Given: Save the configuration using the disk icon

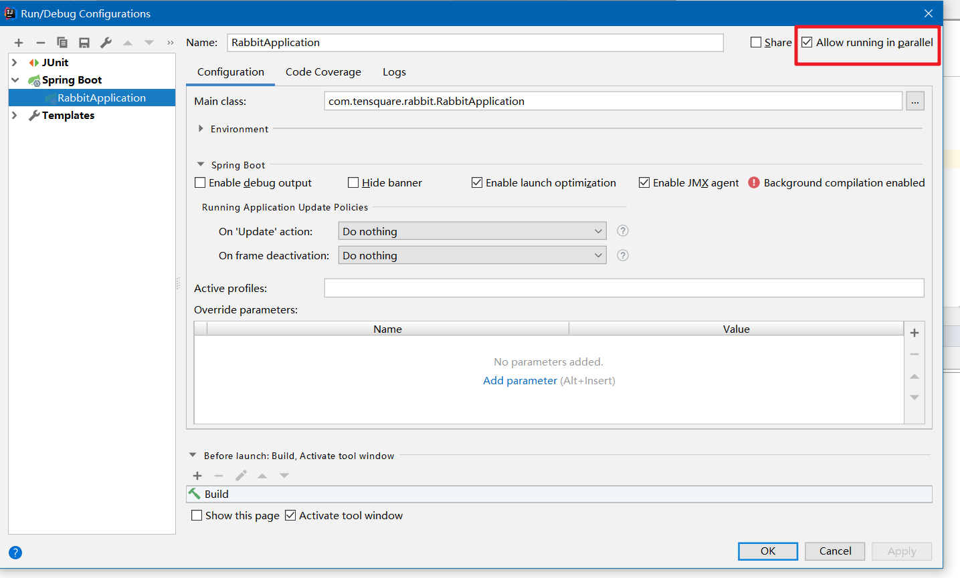Looking at the screenshot, I should (84, 43).
